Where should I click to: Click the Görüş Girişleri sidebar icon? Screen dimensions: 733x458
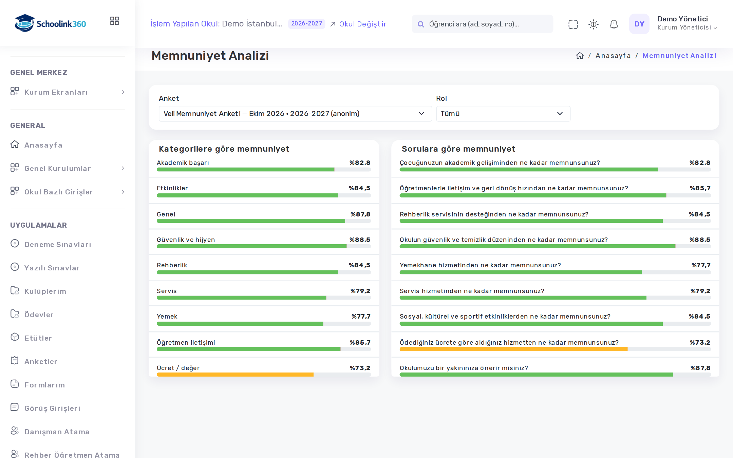coord(15,407)
